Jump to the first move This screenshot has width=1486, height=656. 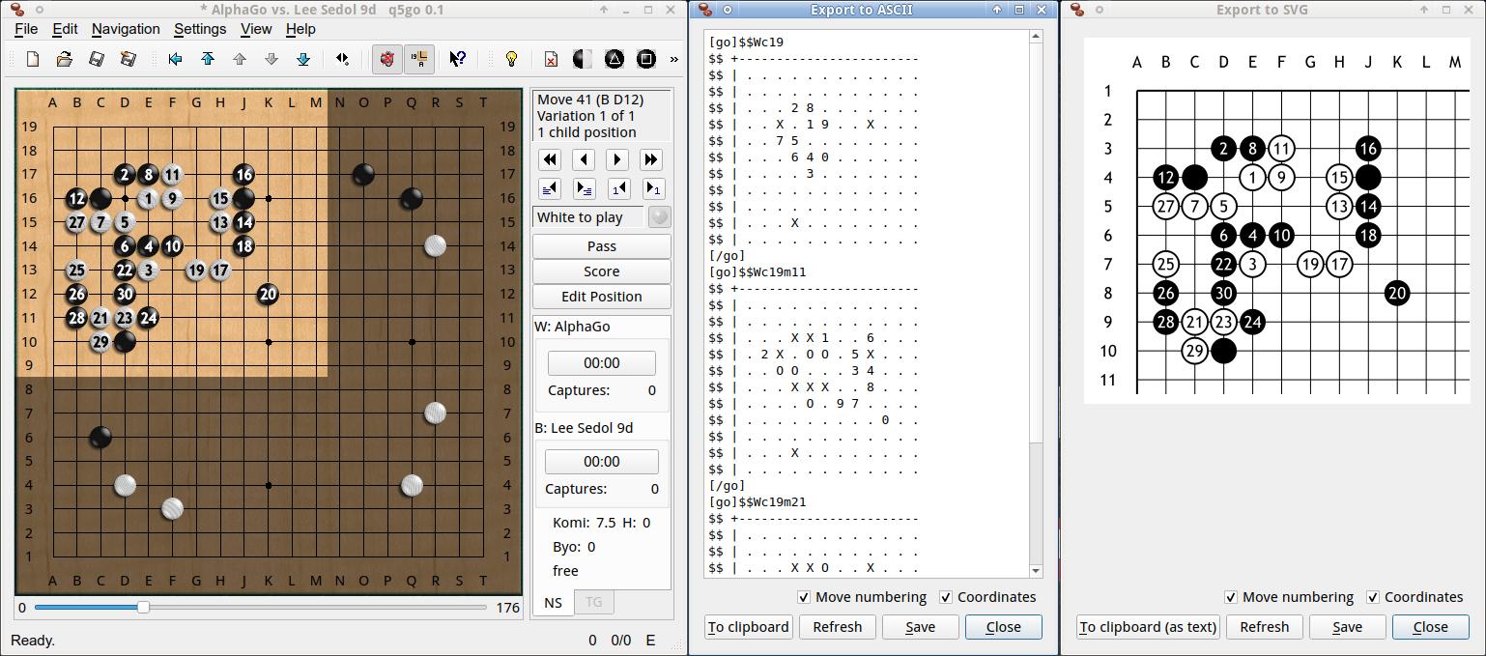550,159
